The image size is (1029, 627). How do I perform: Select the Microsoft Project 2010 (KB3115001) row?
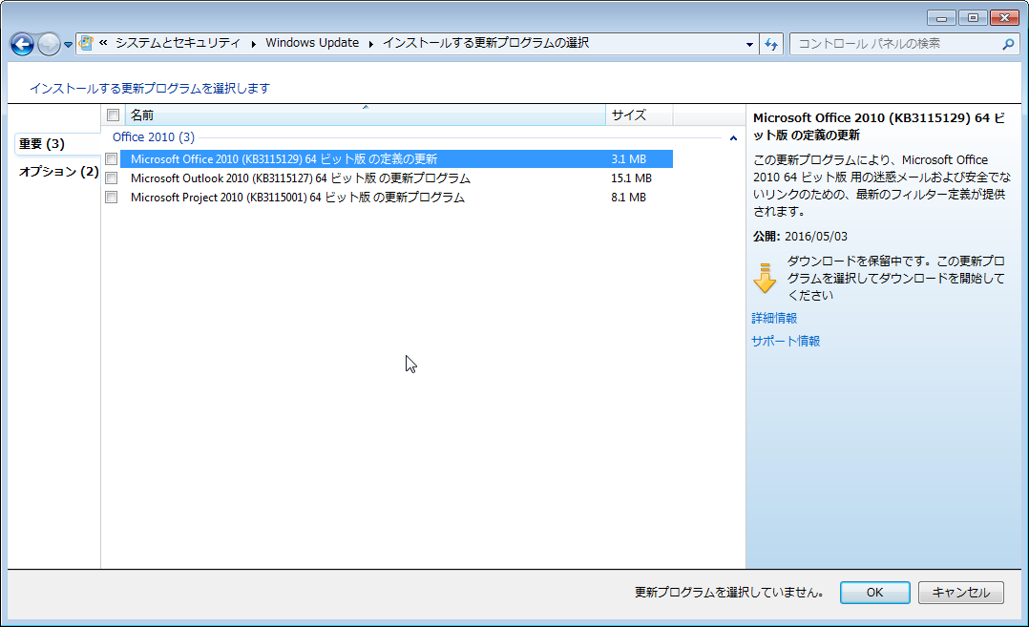click(x=396, y=198)
